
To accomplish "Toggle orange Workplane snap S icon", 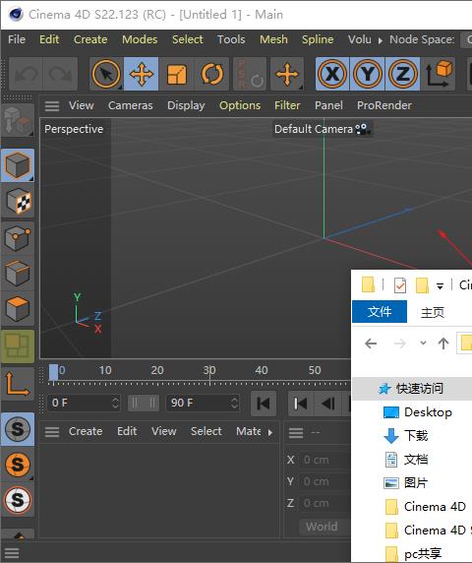I will [18, 465].
